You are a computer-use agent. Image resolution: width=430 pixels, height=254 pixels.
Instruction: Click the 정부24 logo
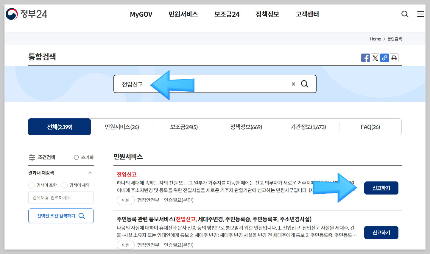click(x=26, y=13)
